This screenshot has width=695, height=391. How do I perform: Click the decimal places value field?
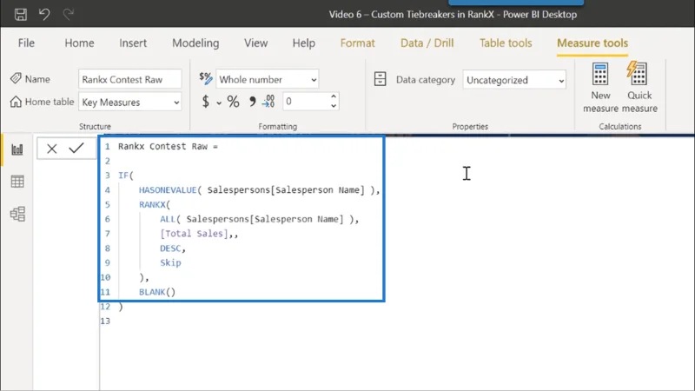(307, 102)
